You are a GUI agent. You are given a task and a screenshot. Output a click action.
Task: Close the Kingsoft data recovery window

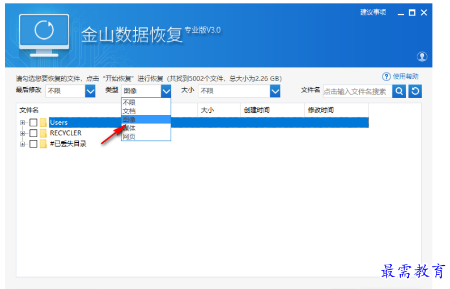(x=424, y=12)
